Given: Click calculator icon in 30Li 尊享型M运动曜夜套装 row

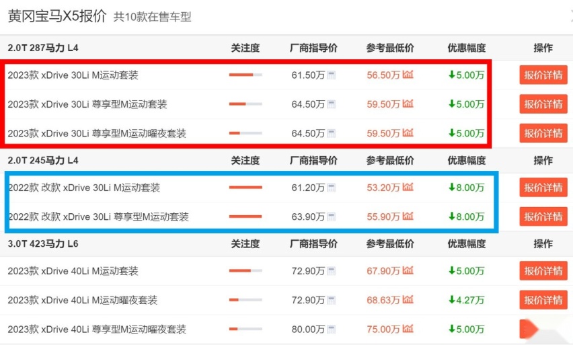Looking at the screenshot, I should click(332, 133).
